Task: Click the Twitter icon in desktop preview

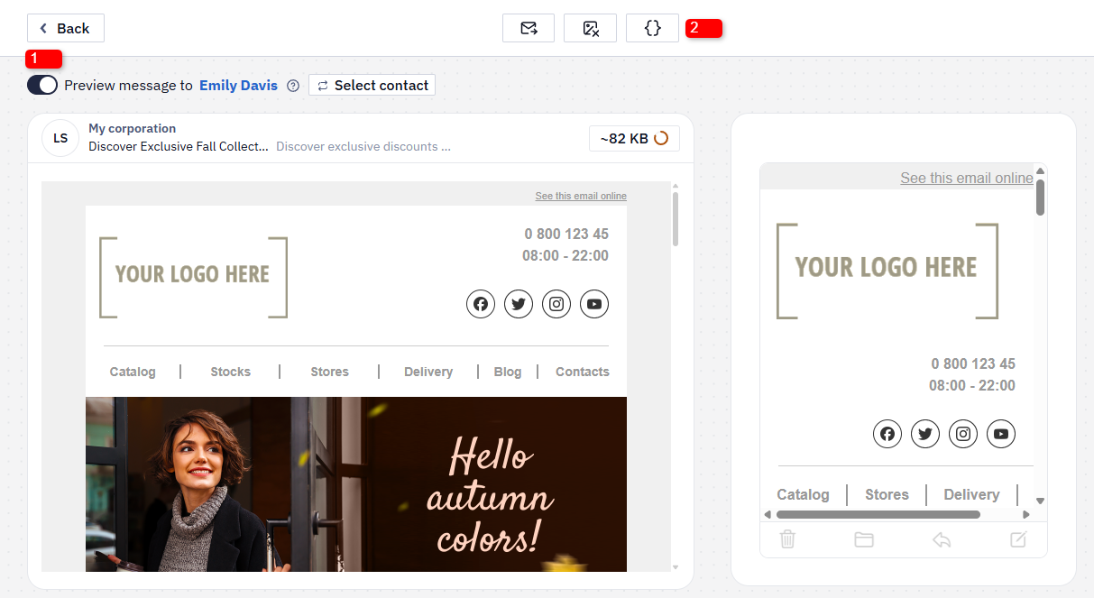Action: (x=519, y=304)
